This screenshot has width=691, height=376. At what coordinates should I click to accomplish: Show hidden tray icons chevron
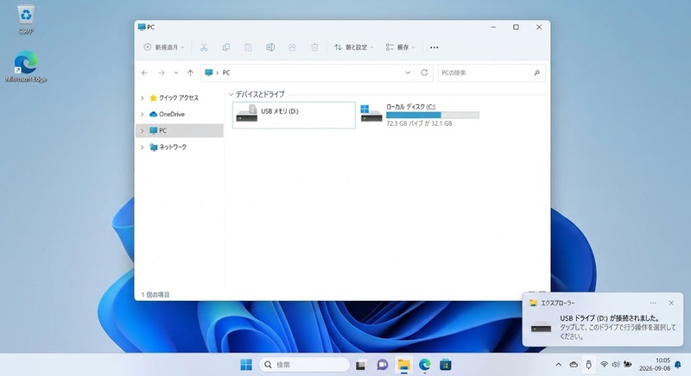click(x=558, y=365)
